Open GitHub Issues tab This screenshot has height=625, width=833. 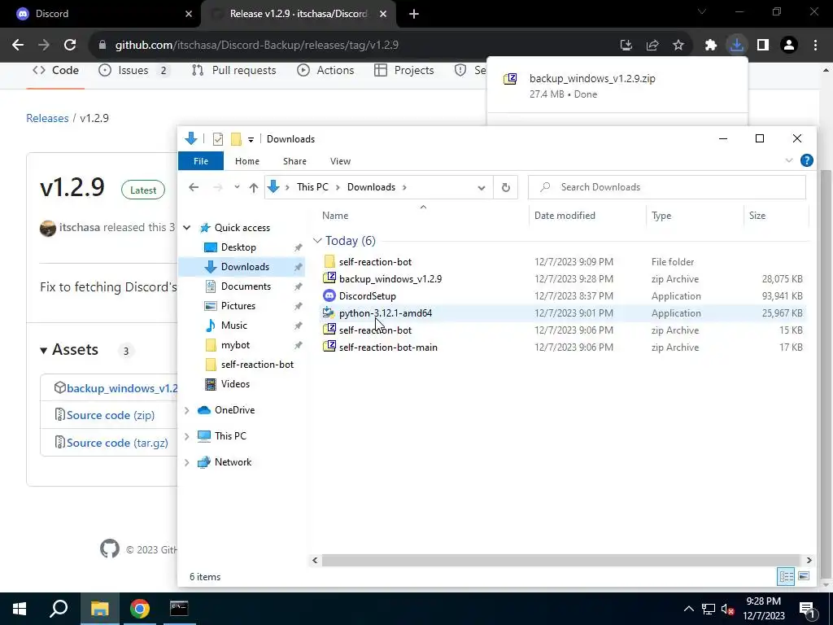click(134, 71)
